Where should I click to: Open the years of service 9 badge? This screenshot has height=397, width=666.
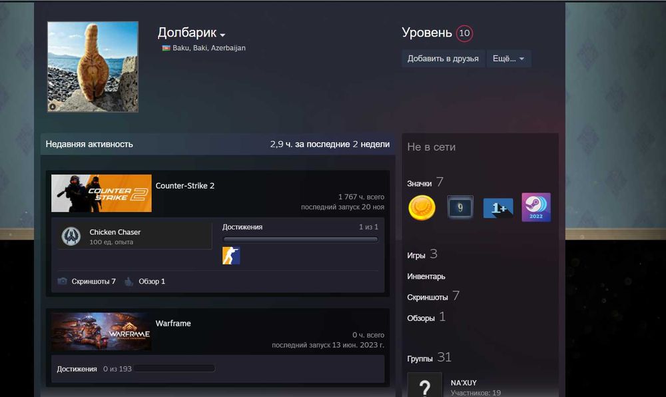coord(460,207)
